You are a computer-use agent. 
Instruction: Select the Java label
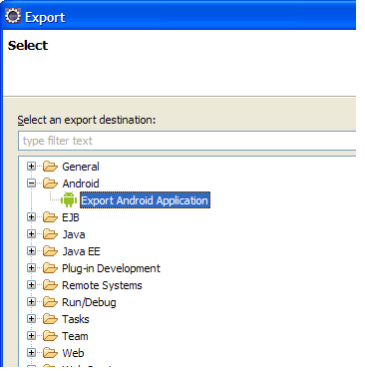(74, 234)
